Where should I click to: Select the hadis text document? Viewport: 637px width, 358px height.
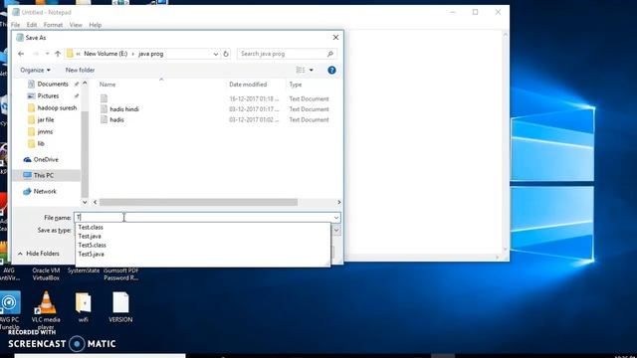pyautogui.click(x=116, y=119)
